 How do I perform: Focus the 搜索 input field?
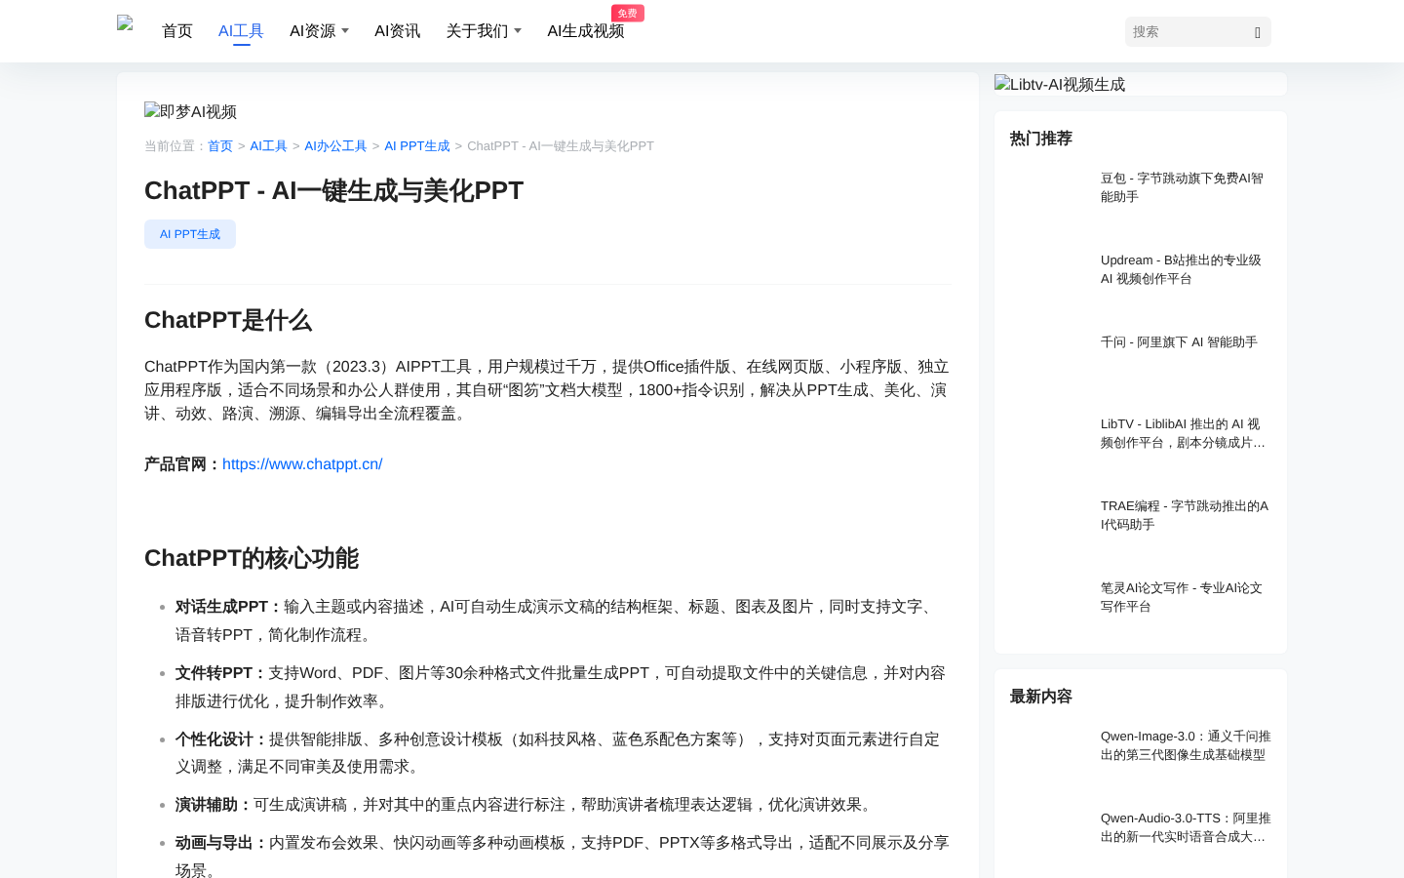[1189, 32]
